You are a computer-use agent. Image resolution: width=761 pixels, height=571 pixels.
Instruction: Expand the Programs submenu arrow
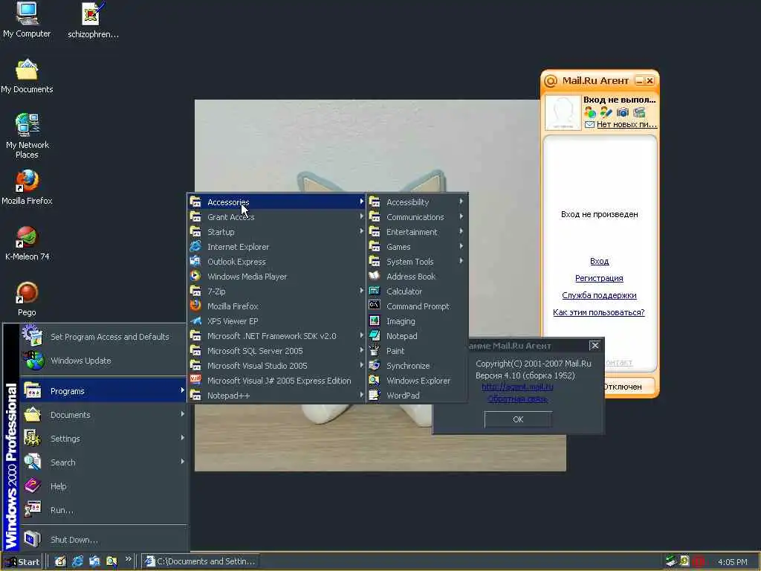[x=182, y=390]
